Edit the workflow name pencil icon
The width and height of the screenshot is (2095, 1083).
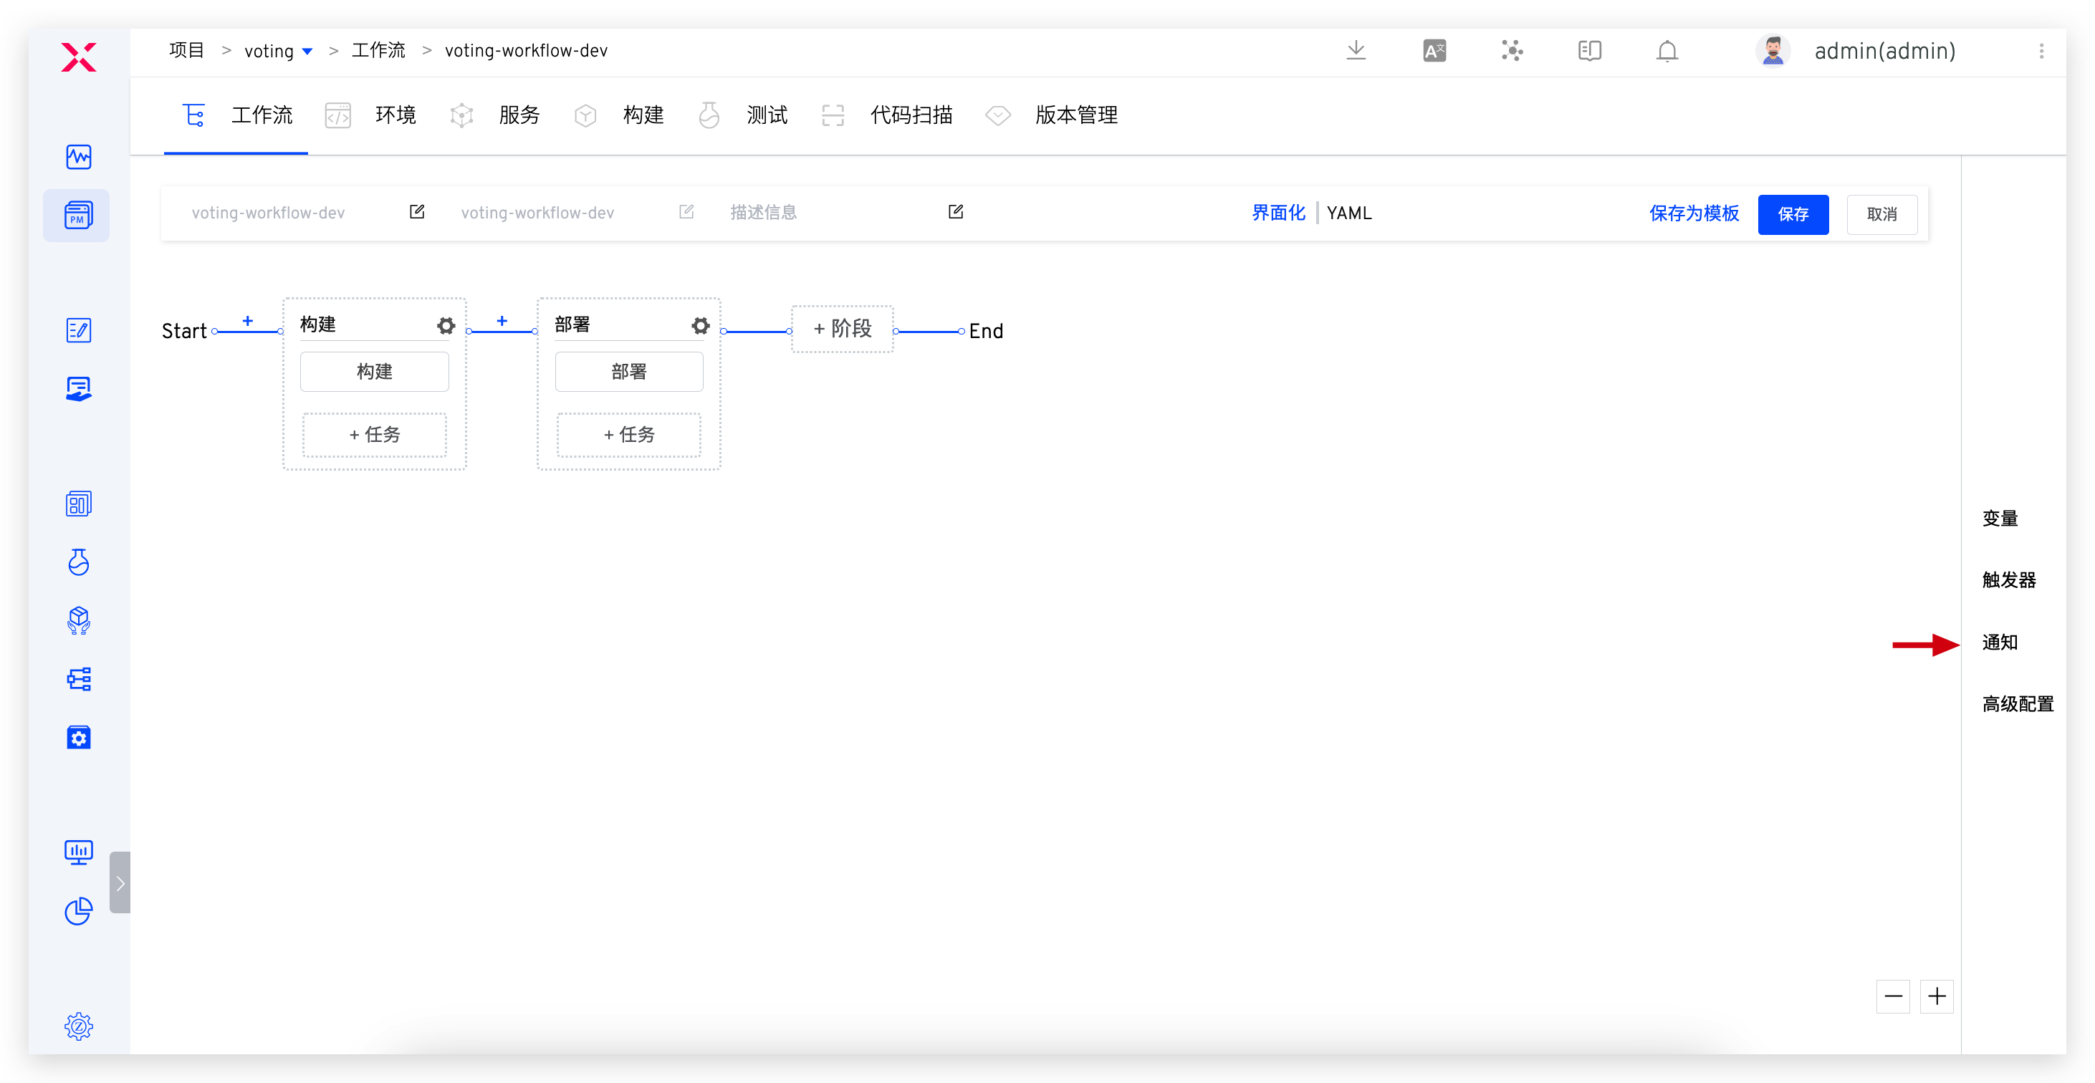(x=417, y=212)
